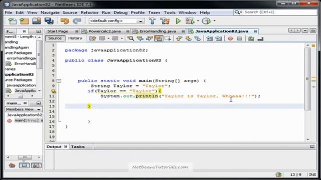Select the Source view button

[55, 38]
